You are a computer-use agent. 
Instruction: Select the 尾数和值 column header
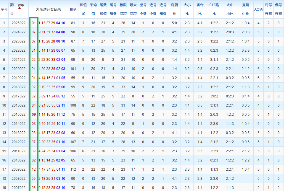click(103, 9)
